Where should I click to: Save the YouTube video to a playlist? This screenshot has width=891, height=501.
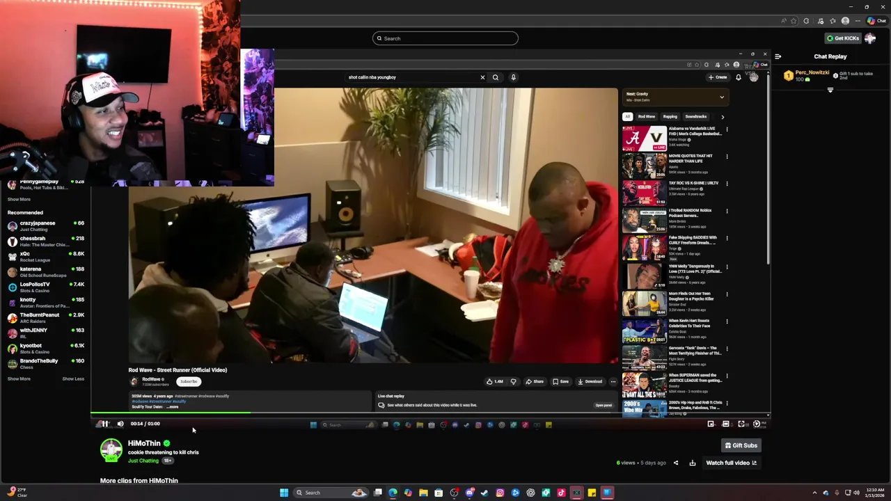coord(561,381)
